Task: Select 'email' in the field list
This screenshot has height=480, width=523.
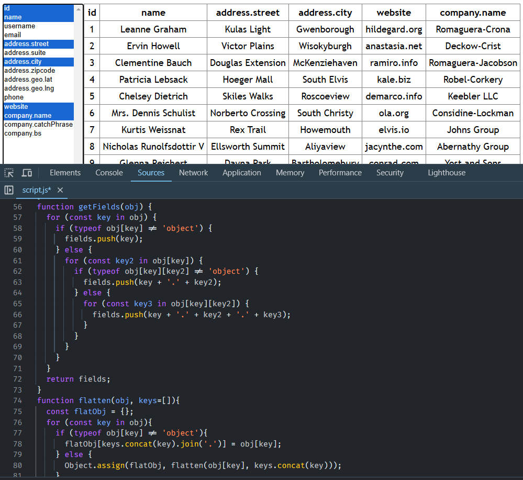Action: pos(39,35)
